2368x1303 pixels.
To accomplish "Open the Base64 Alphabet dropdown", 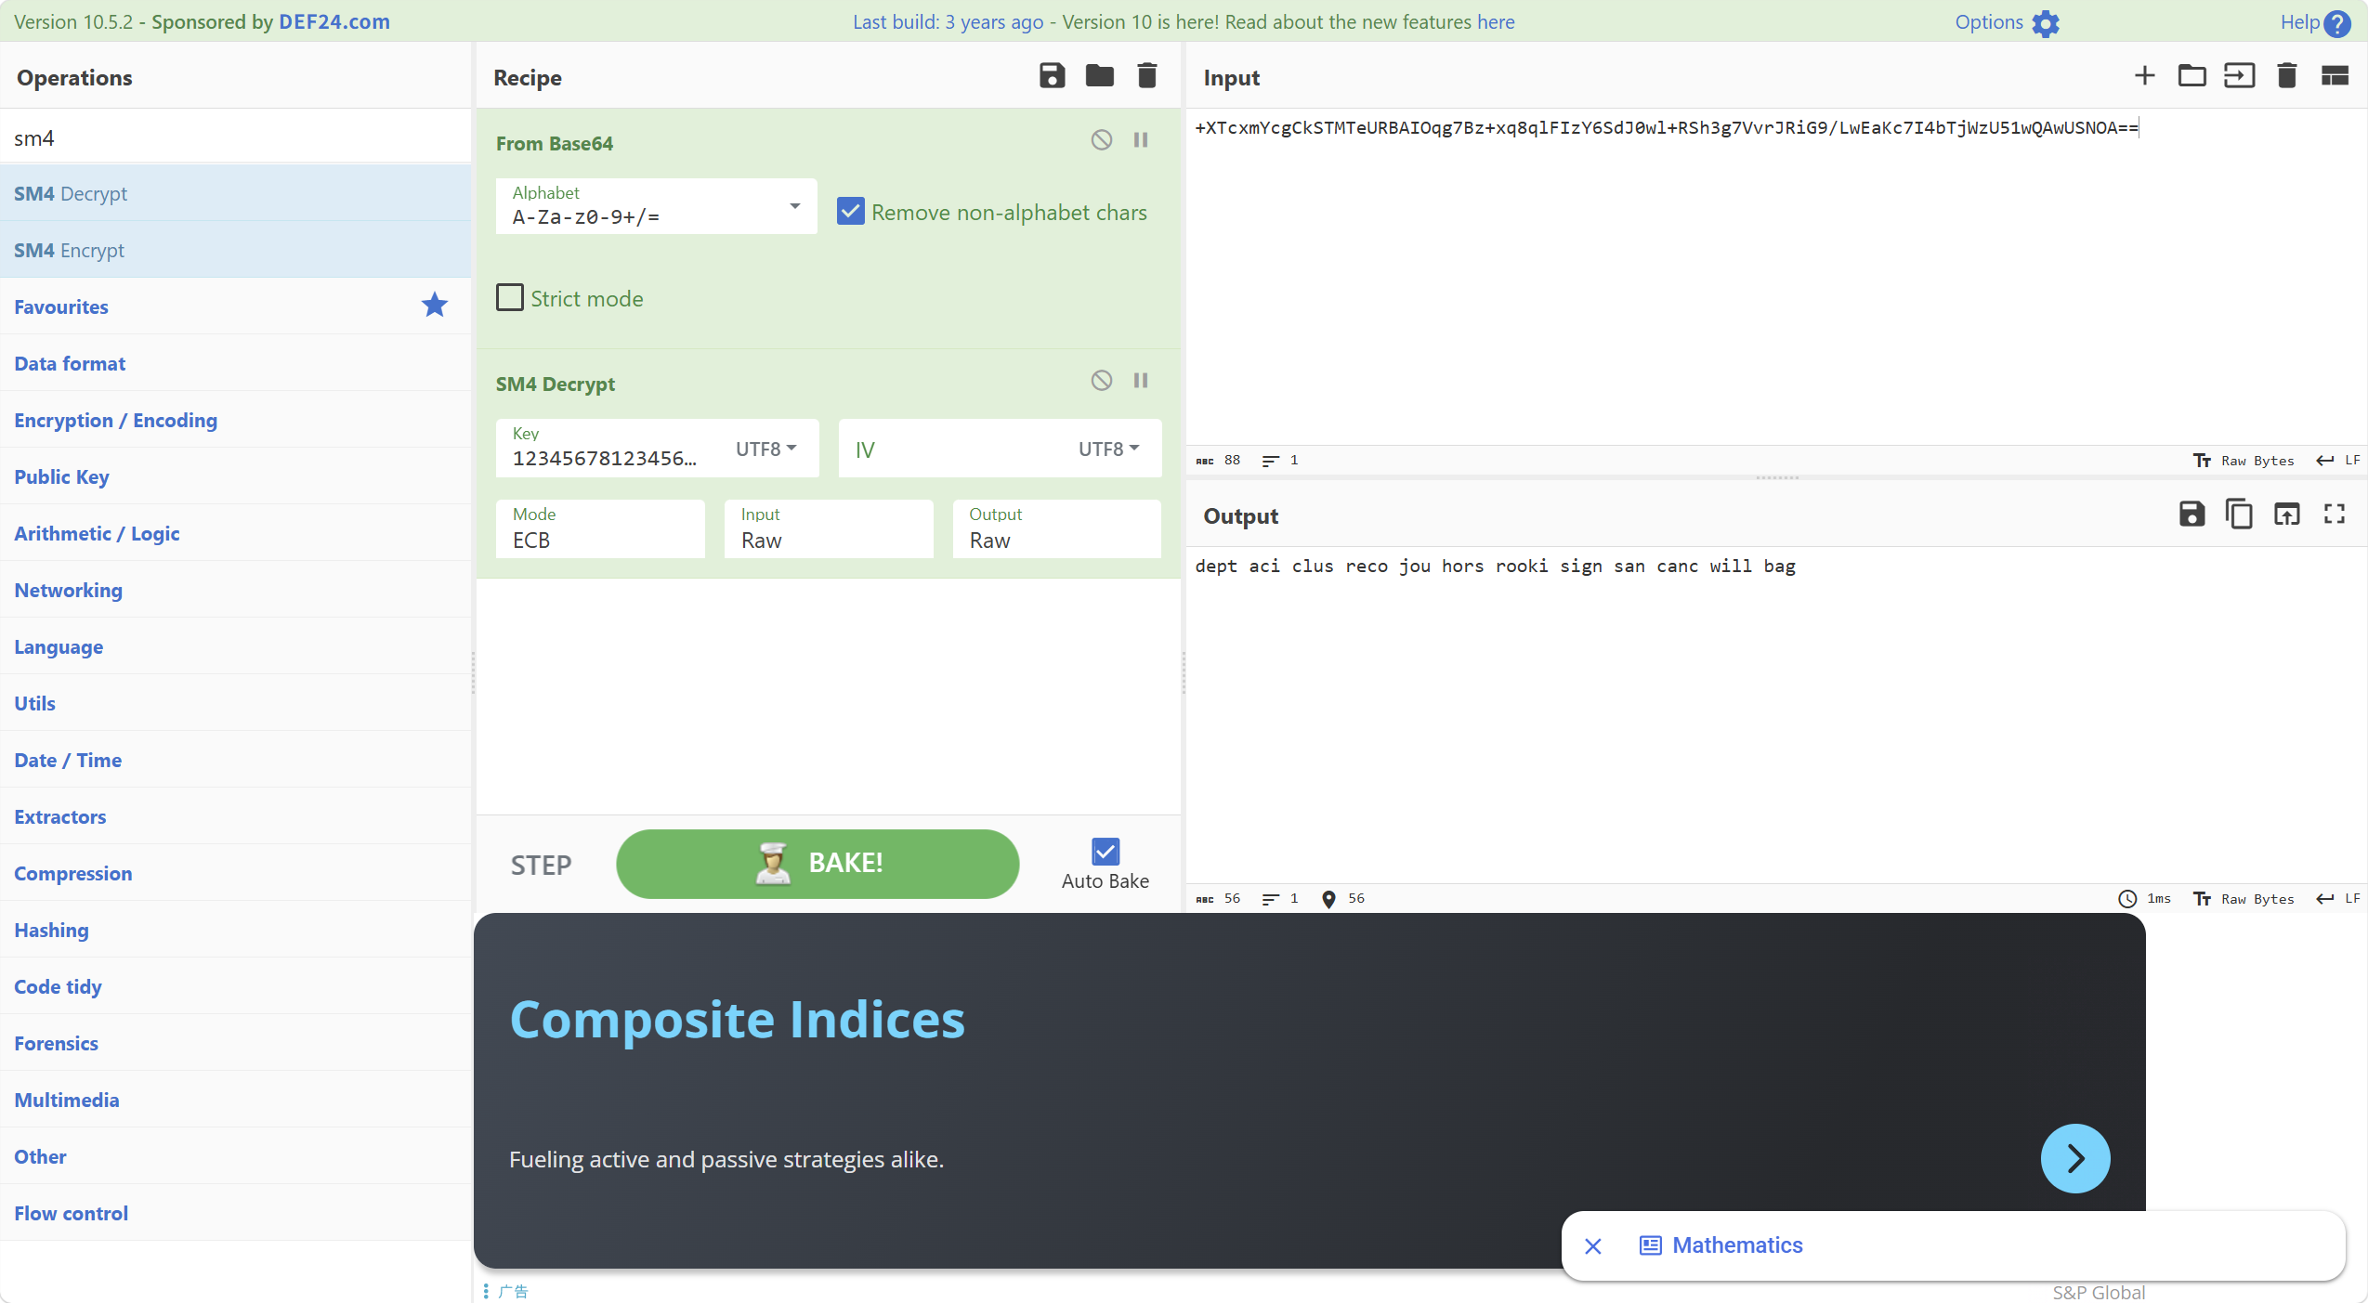I will (x=656, y=206).
